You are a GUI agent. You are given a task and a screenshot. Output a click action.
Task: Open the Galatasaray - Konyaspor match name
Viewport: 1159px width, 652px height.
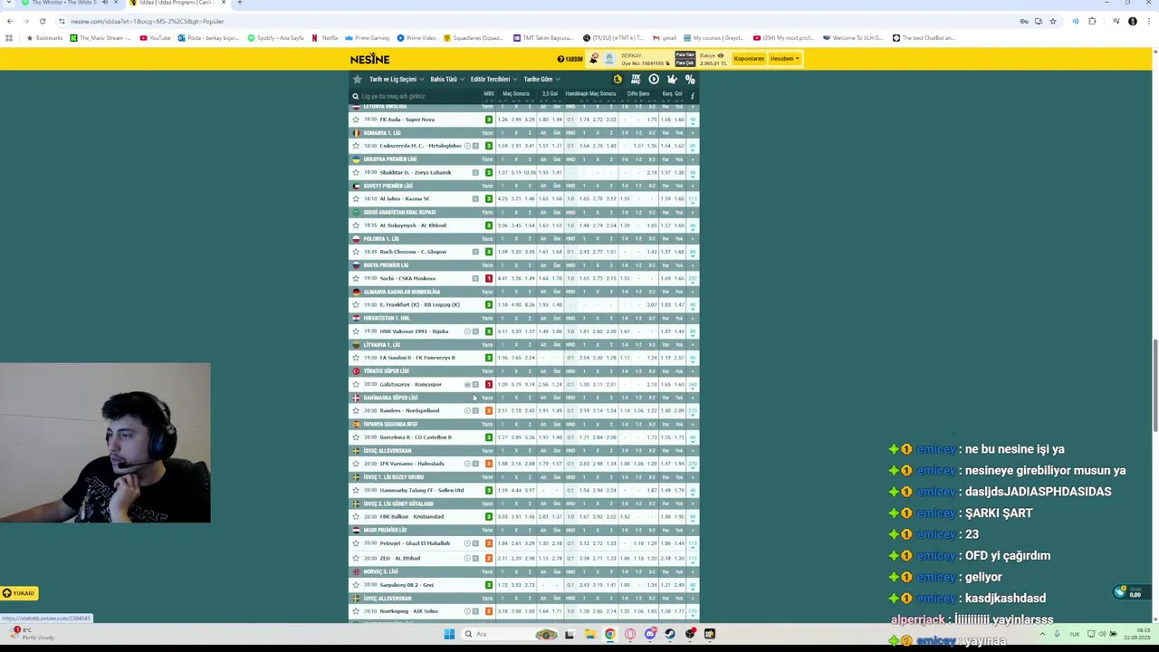[x=410, y=384]
